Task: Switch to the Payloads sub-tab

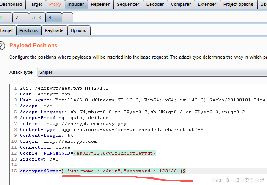Action: pyautogui.click(x=54, y=30)
